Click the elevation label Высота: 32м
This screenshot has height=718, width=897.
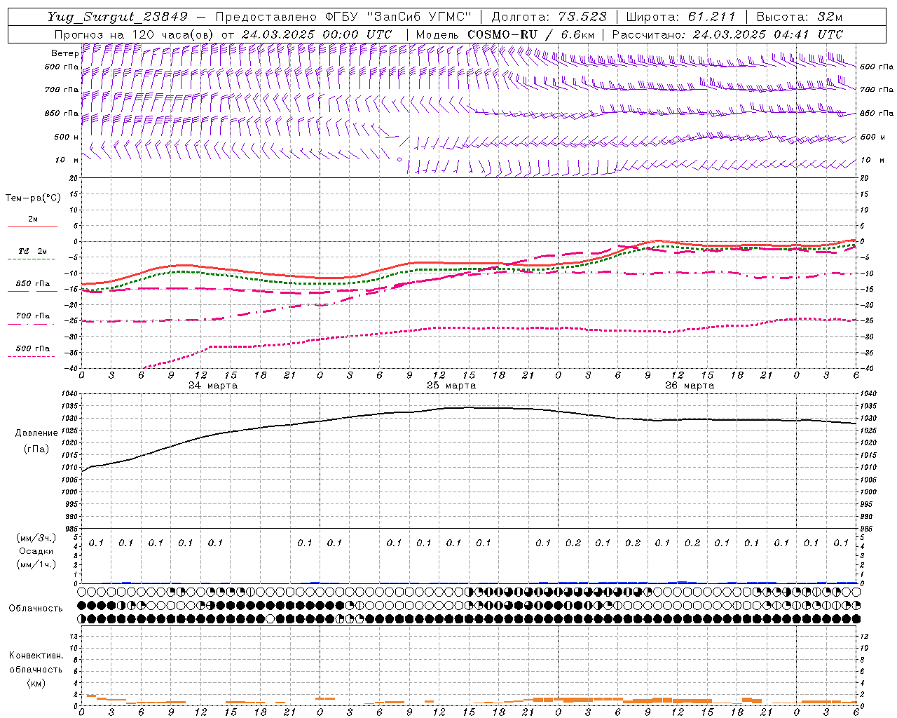(798, 18)
